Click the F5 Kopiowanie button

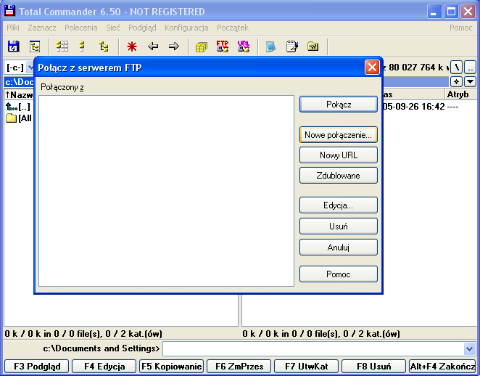click(171, 366)
